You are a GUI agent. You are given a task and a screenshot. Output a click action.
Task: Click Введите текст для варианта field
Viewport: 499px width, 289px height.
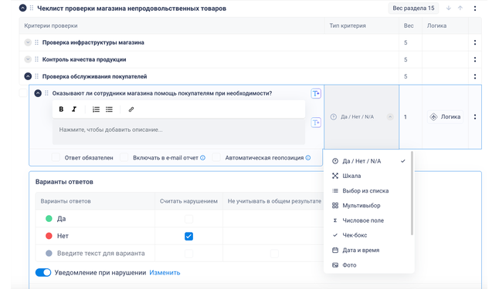click(101, 253)
